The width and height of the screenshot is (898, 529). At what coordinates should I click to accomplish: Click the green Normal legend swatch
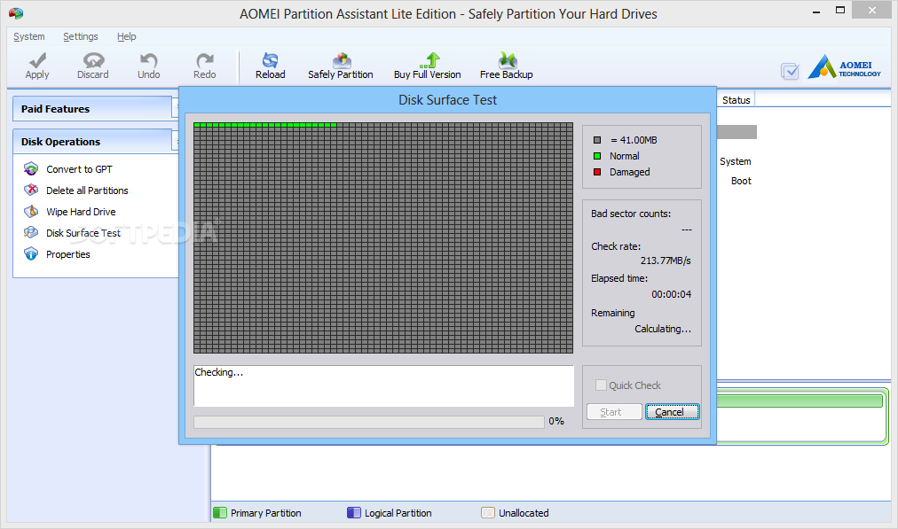click(x=597, y=156)
